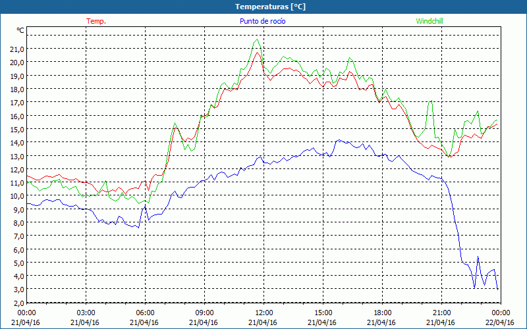This screenshot has height=329, width=527.
Task: Click the 17,0 y-axis value
Action: pos(18,103)
